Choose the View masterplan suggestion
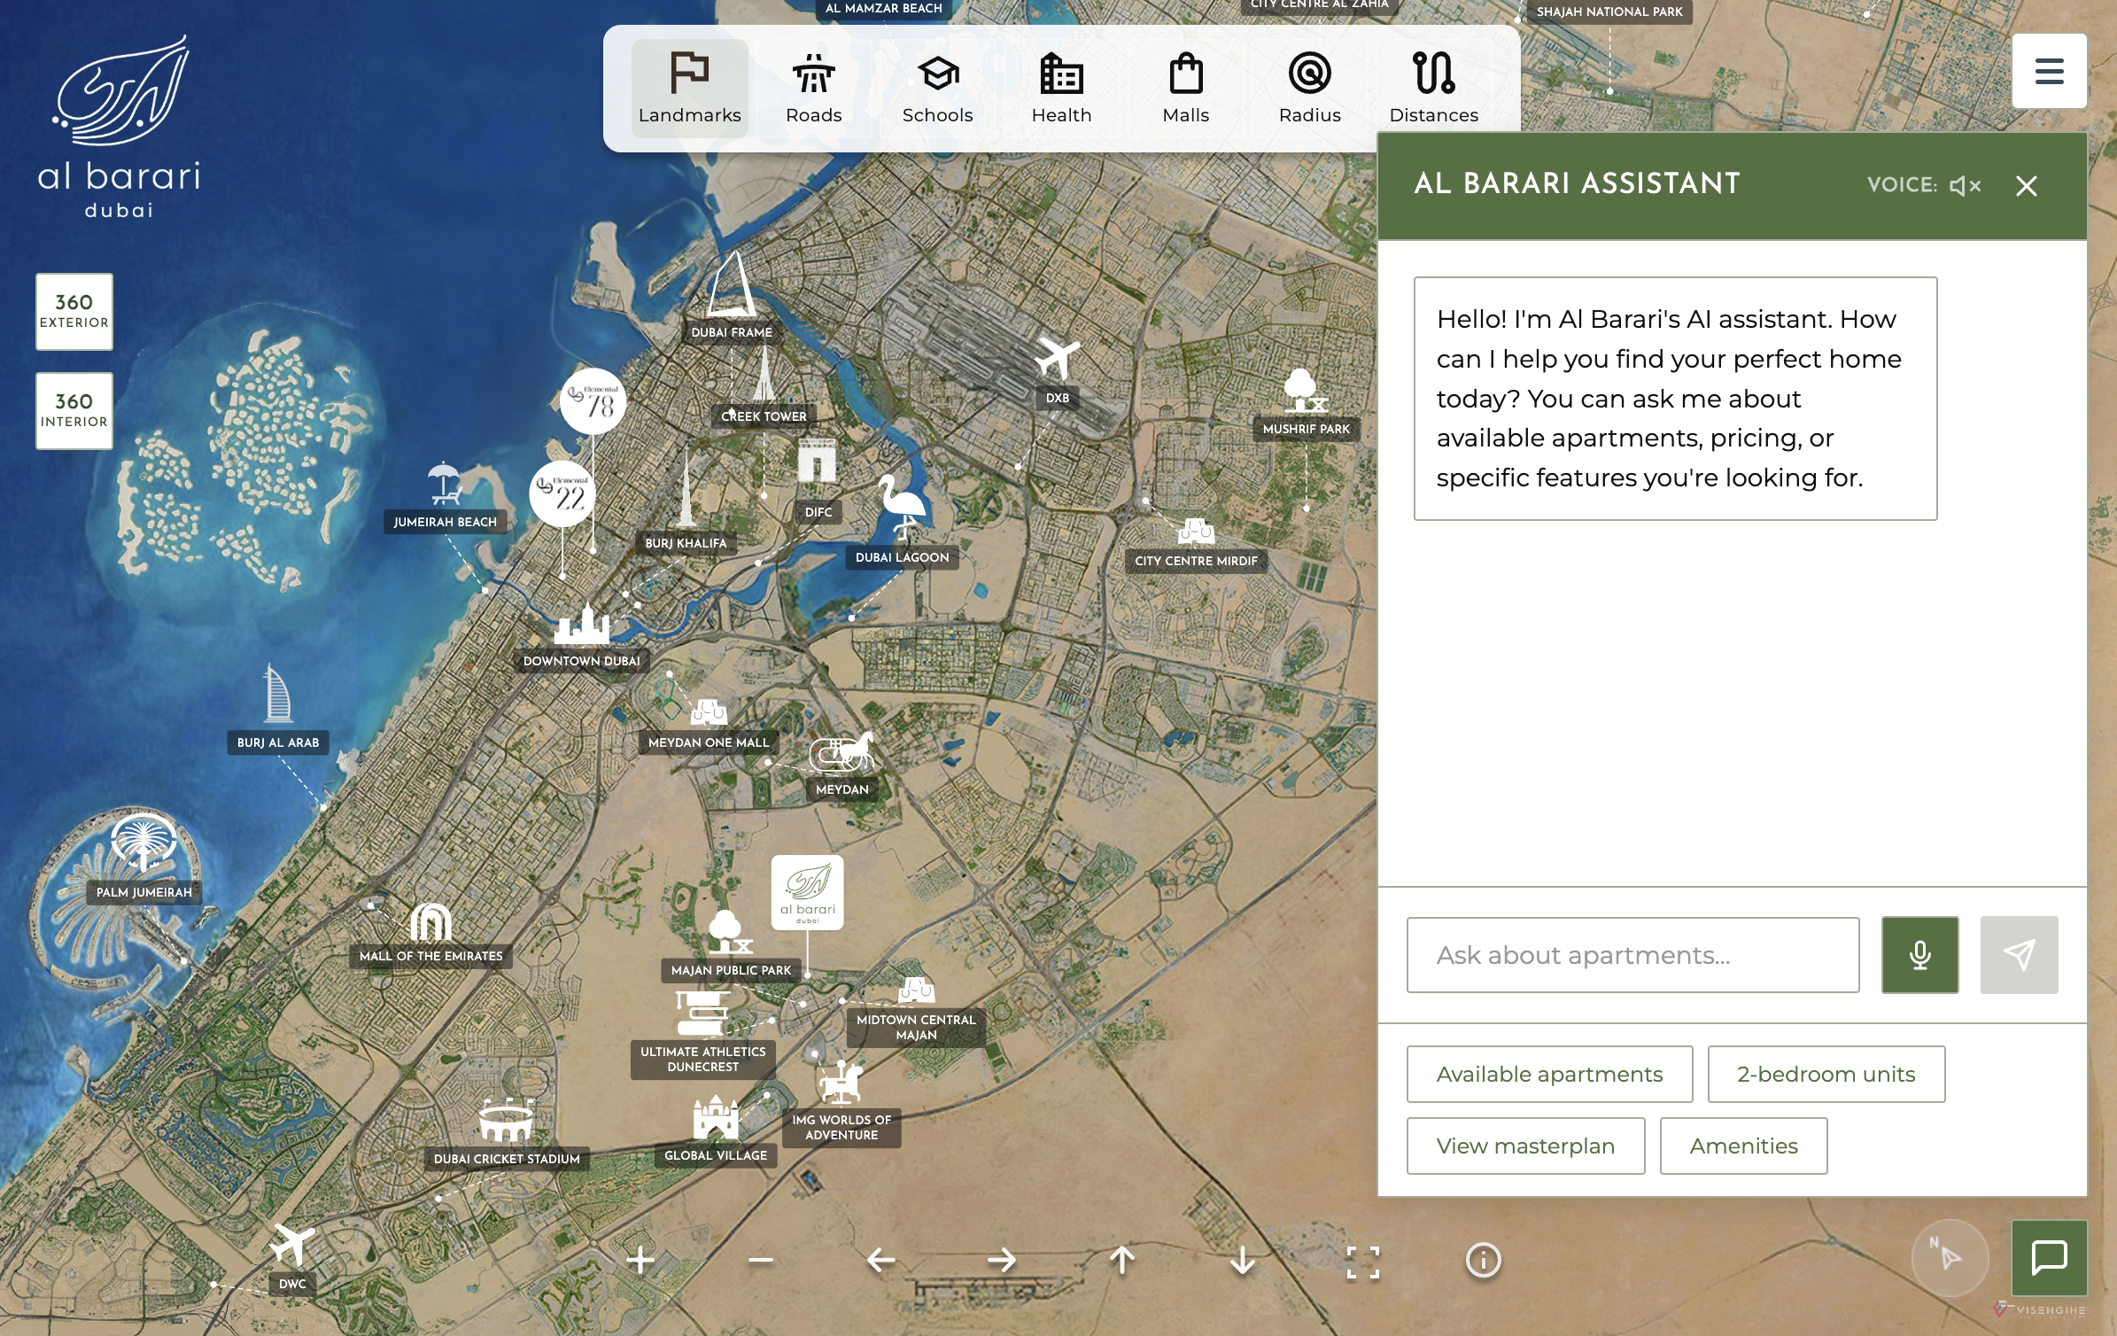 (x=1525, y=1146)
